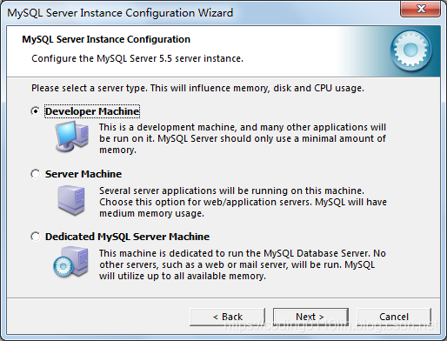Click 'Configure the MySQL Server 5.5 server instance' text

[x=137, y=58]
